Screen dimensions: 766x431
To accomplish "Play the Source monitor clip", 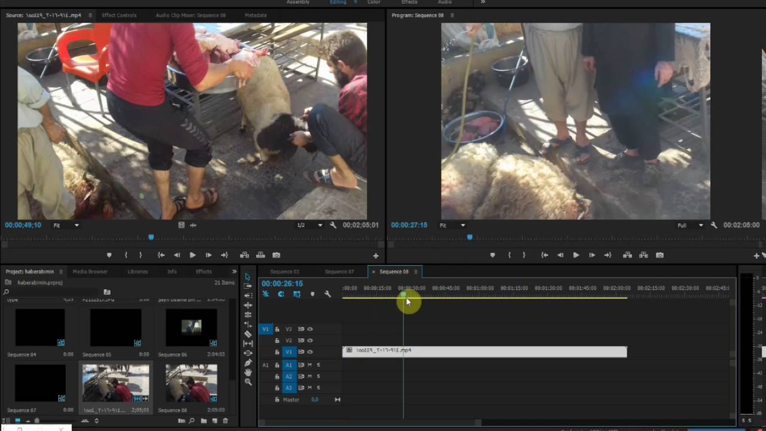I will click(193, 255).
